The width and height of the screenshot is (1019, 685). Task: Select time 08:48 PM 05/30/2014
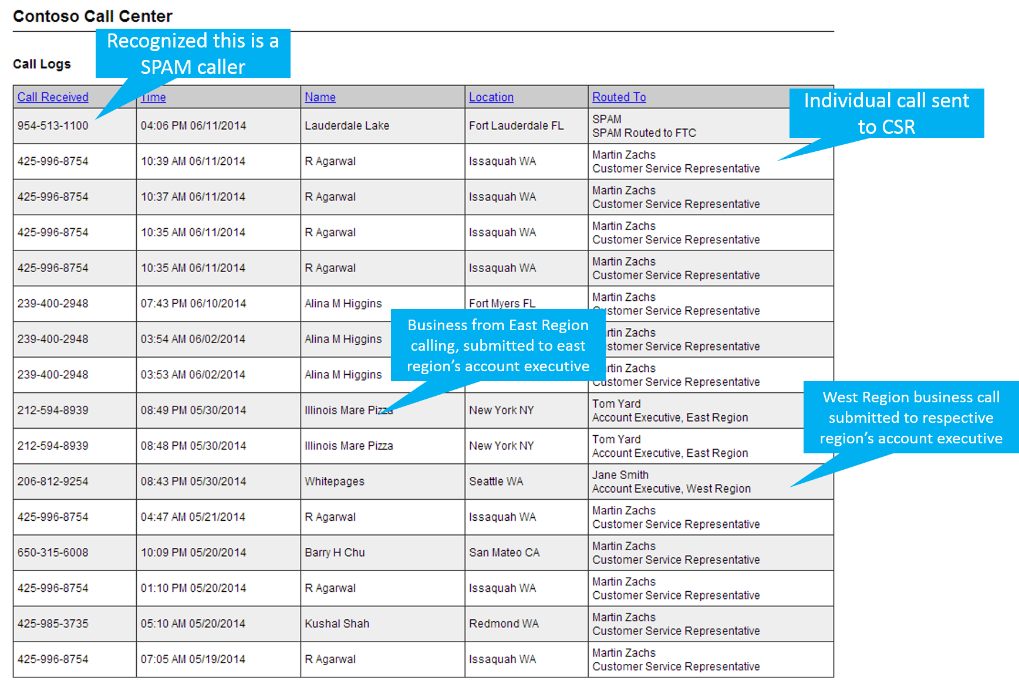193,446
